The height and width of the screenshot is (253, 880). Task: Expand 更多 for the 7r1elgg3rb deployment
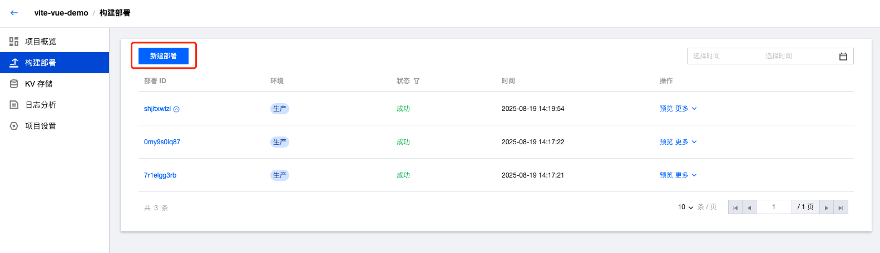[685, 175]
